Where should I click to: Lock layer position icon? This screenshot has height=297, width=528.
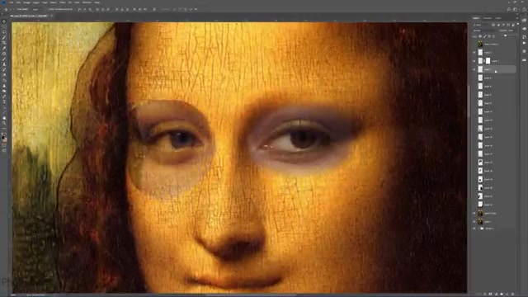click(x=489, y=36)
